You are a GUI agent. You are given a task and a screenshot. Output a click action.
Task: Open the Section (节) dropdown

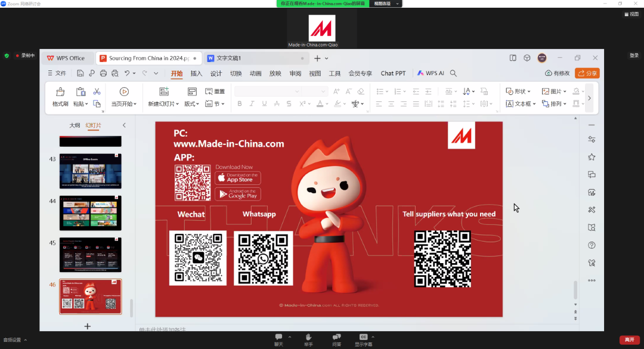(215, 104)
